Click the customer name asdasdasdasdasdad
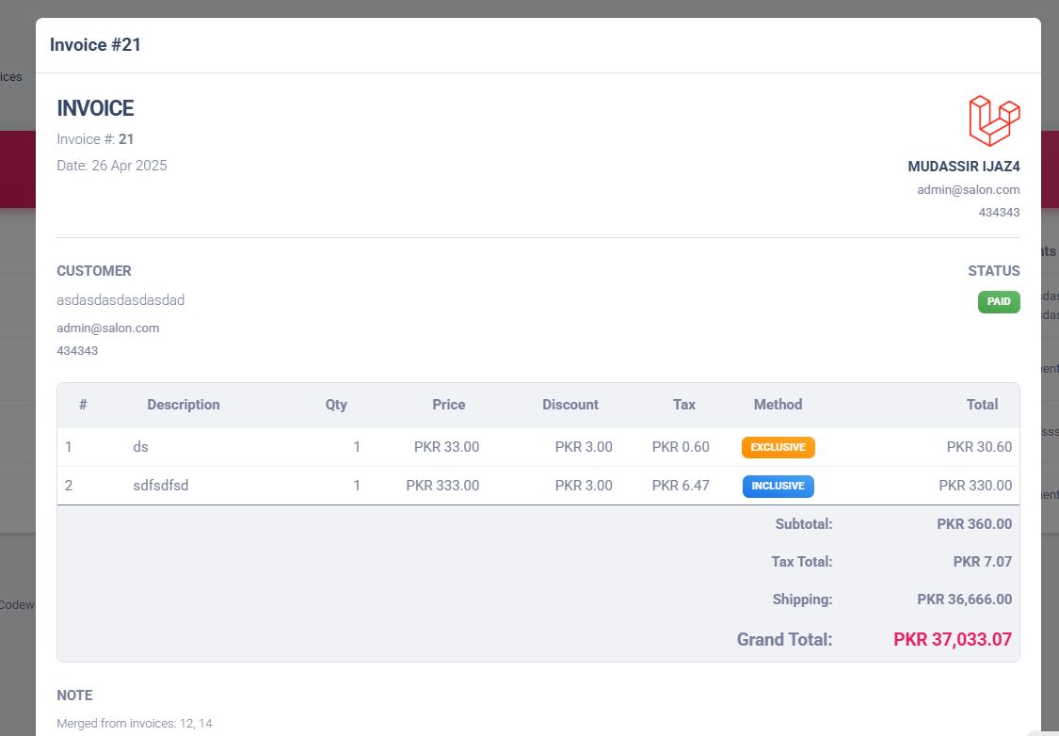This screenshot has width=1059, height=736. point(120,300)
